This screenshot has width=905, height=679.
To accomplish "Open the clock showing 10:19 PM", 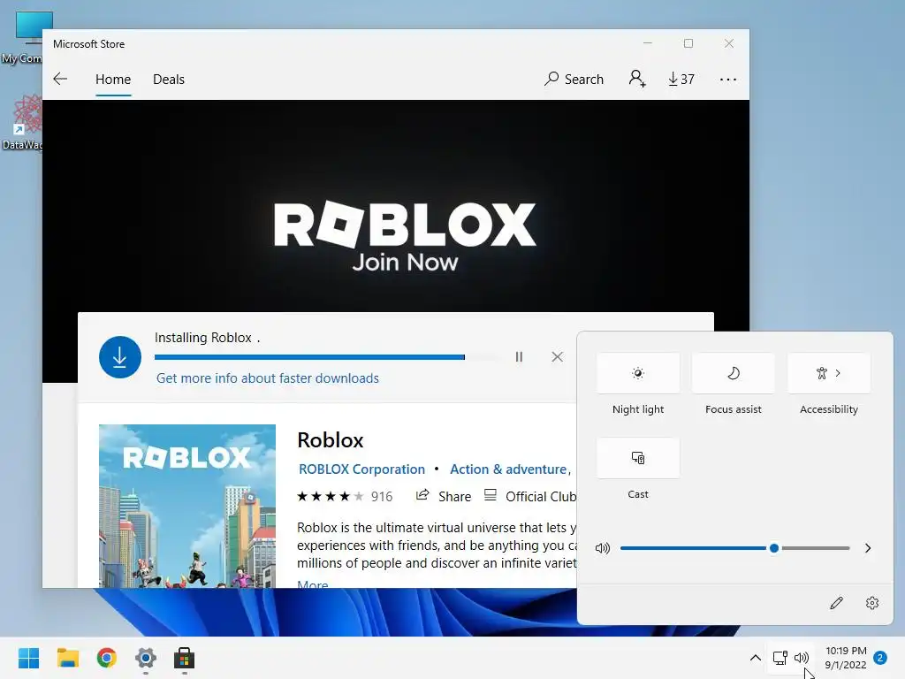I will 846,658.
